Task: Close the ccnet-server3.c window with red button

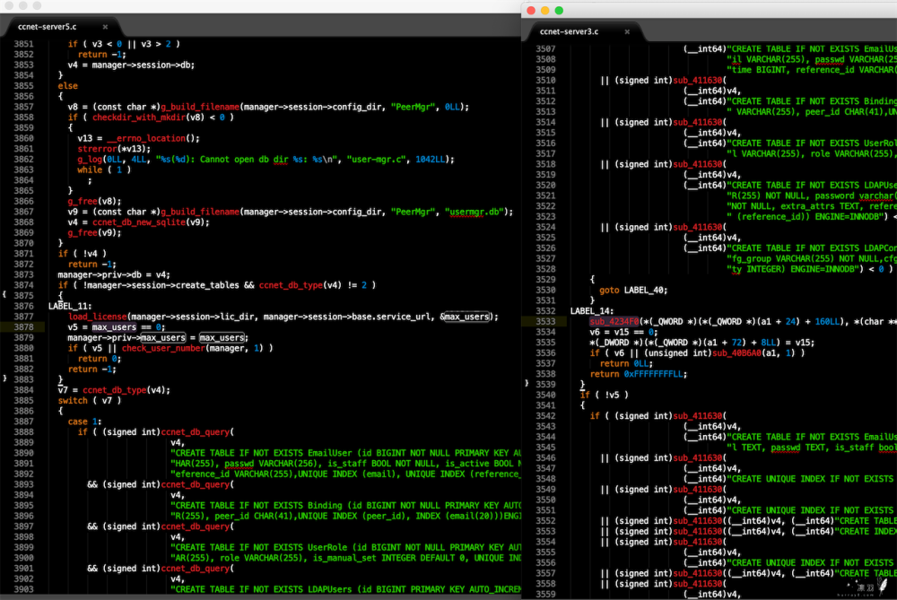Action: point(531,10)
